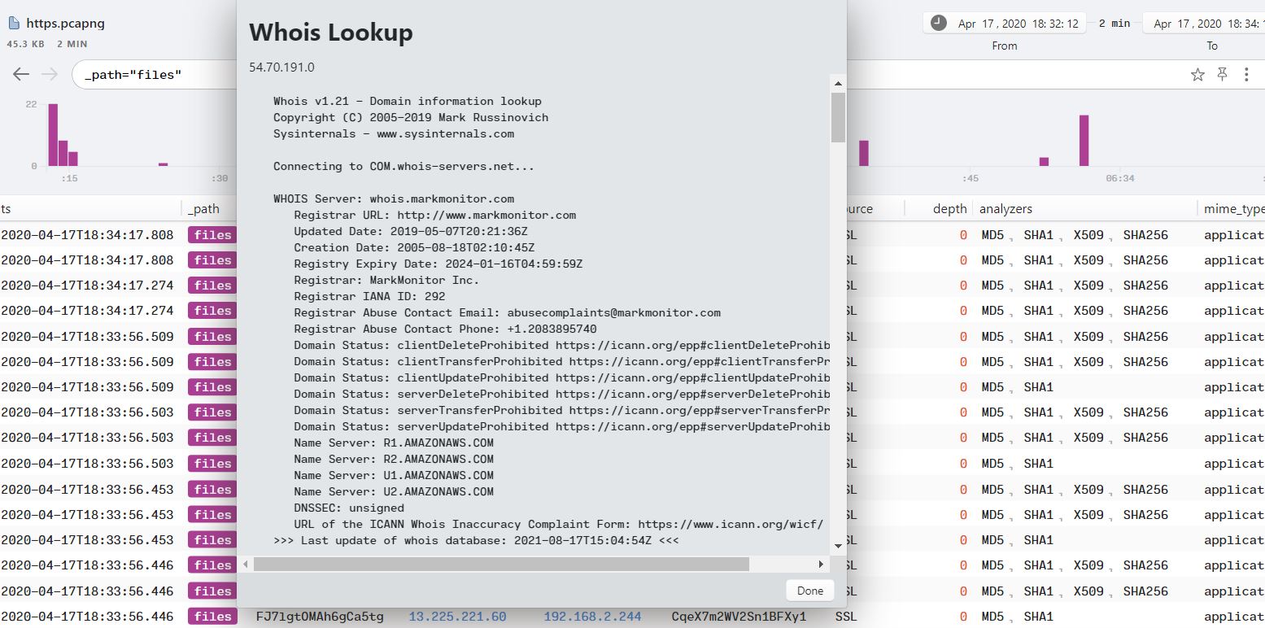Click the horizontal scrollbar thumb in Whois output
The width and height of the screenshot is (1265, 628).
click(501, 564)
